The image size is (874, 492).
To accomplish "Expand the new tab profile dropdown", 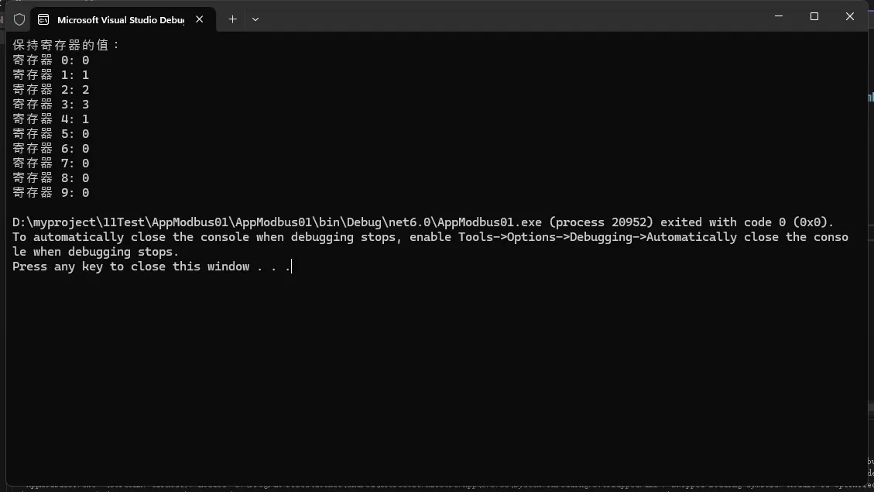I will (255, 19).
